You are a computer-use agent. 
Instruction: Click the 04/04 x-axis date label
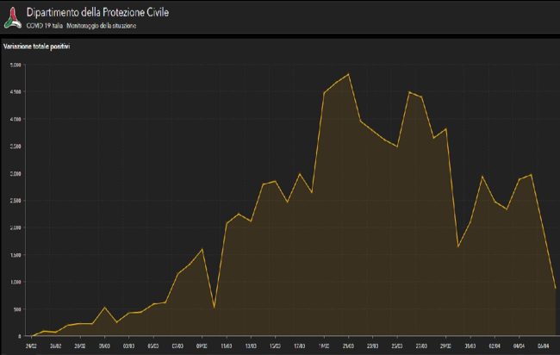click(x=519, y=343)
